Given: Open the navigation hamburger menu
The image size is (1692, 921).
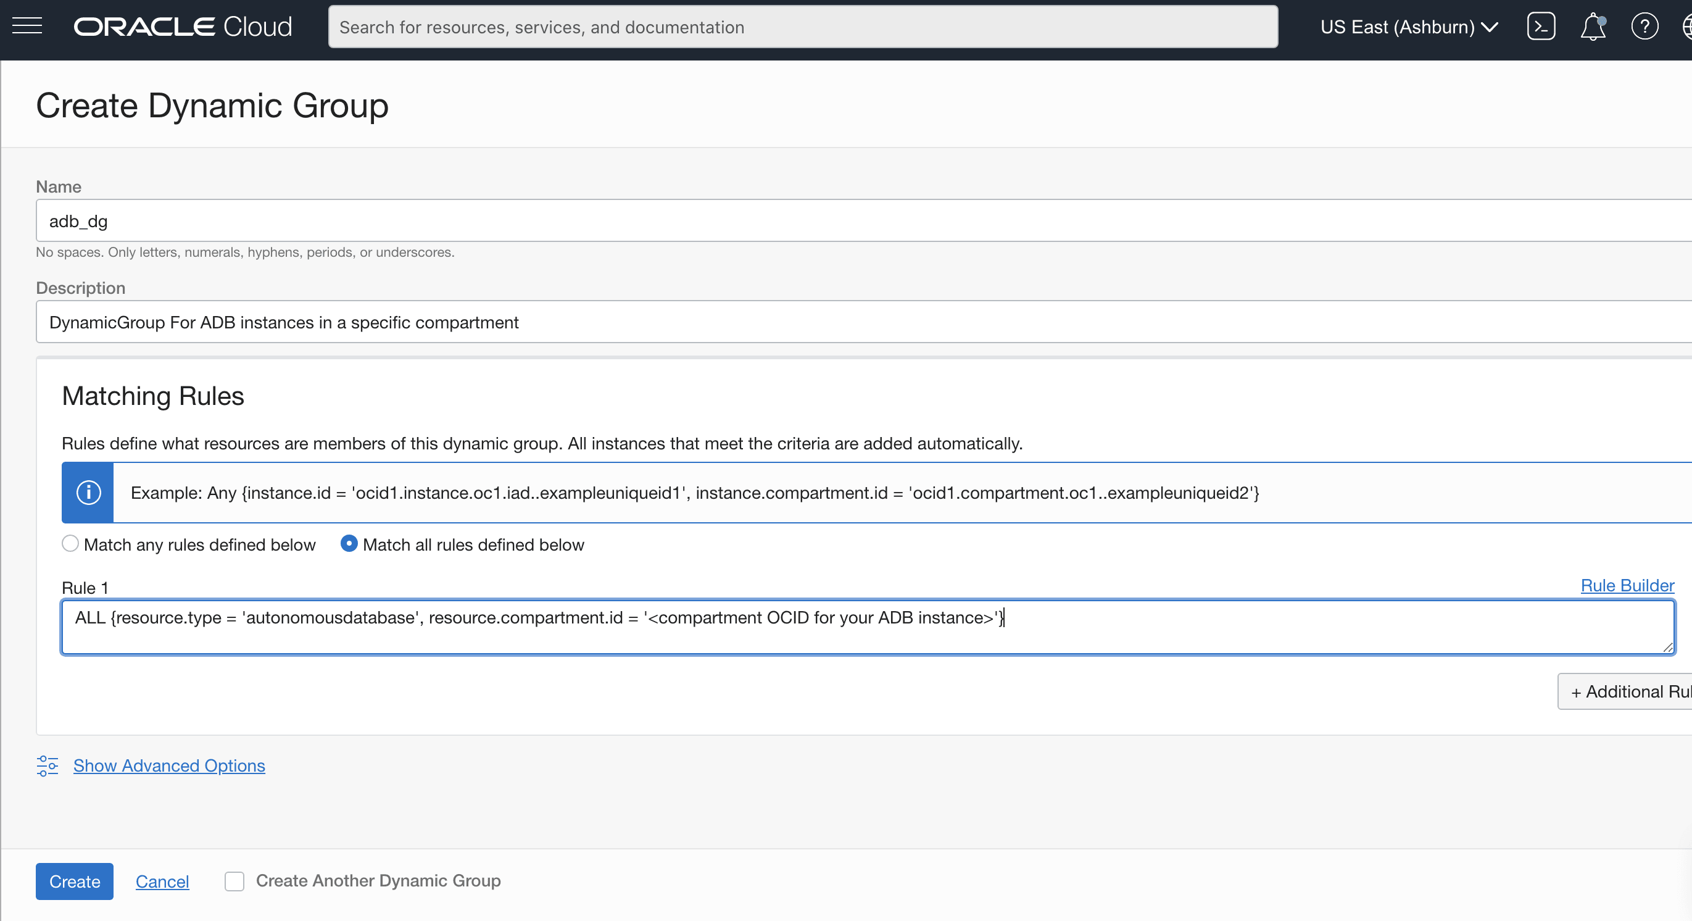Looking at the screenshot, I should click(x=28, y=27).
